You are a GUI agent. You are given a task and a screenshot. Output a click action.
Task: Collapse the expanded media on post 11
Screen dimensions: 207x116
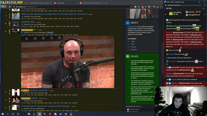22,33
